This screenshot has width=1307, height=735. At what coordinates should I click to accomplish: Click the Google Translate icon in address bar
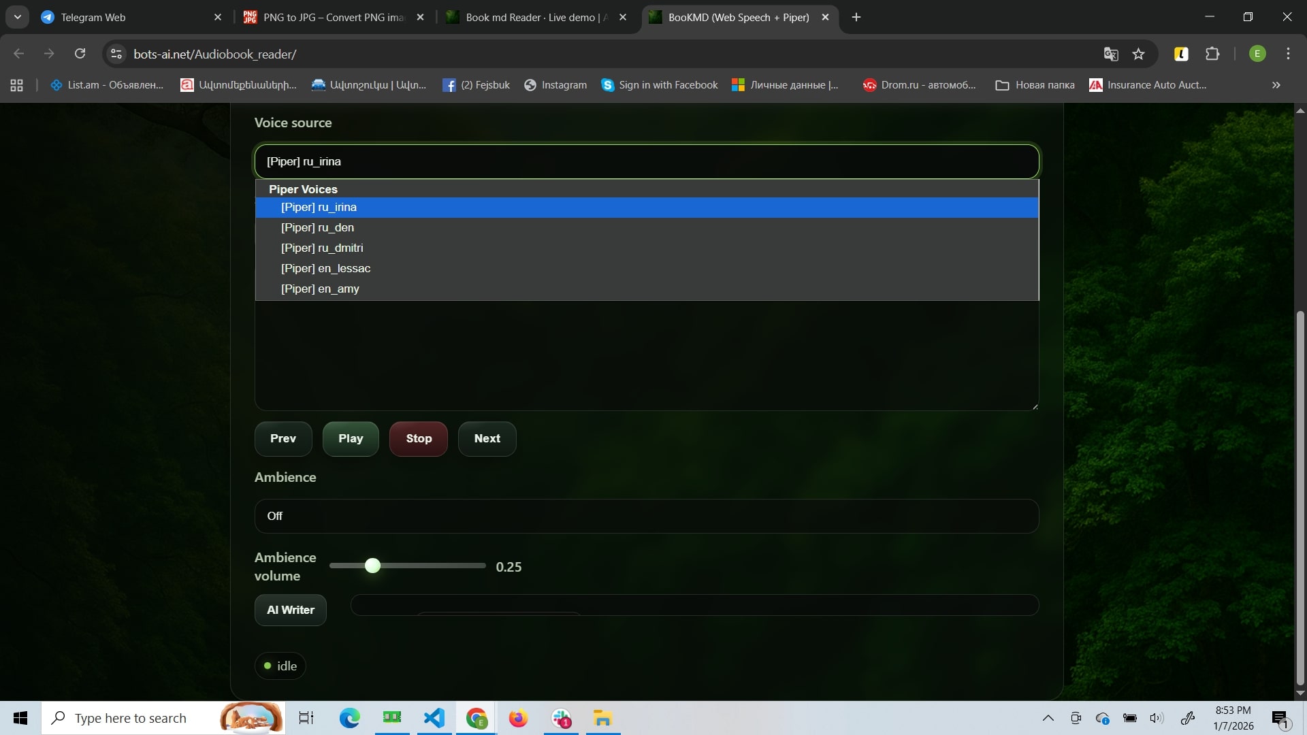[x=1111, y=54]
